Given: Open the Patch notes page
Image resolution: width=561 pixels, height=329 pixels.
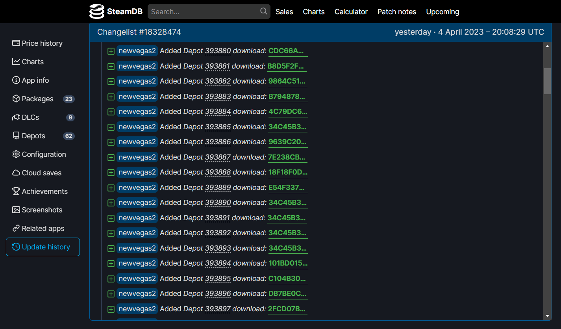Looking at the screenshot, I should pyautogui.click(x=397, y=12).
